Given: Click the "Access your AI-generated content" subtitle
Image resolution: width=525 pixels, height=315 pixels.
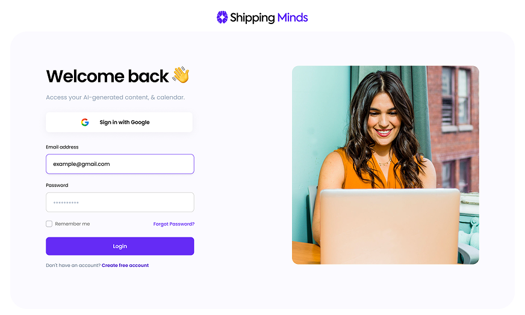Looking at the screenshot, I should [115, 97].
